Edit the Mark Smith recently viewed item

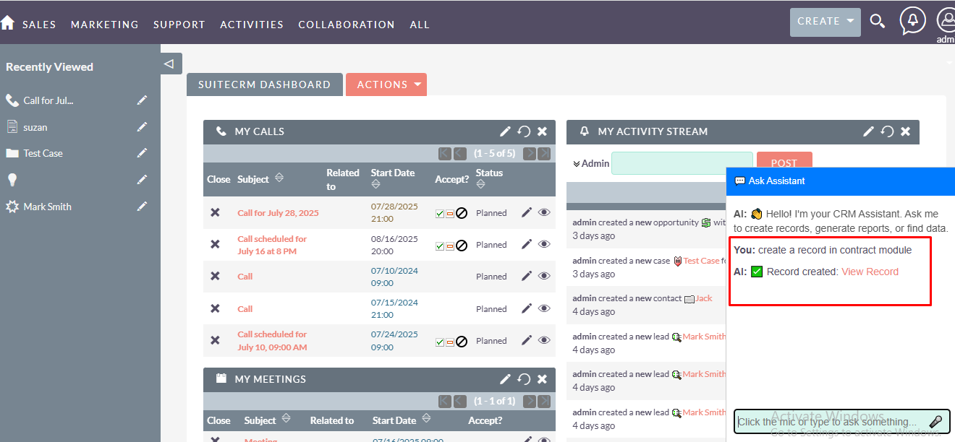pyautogui.click(x=142, y=207)
